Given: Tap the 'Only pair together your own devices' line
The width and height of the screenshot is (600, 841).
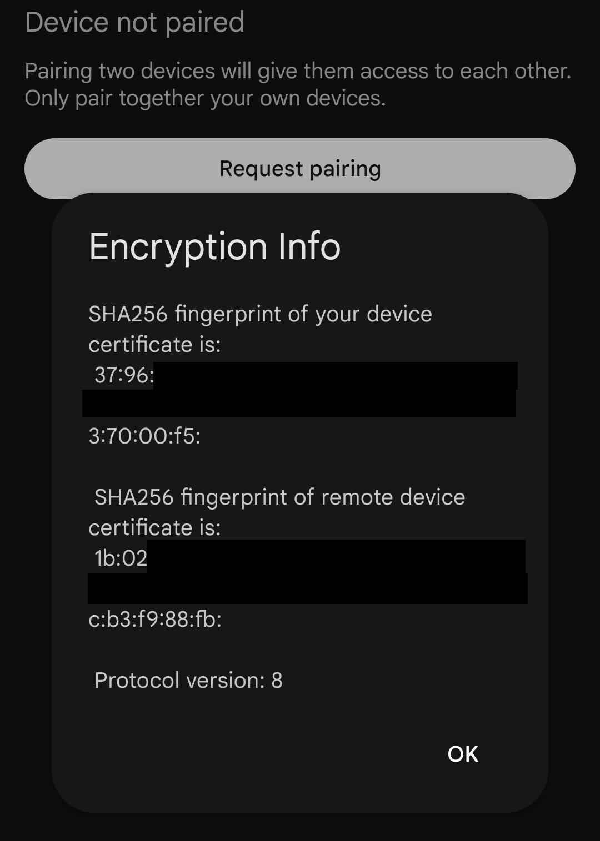Looking at the screenshot, I should pyautogui.click(x=205, y=98).
